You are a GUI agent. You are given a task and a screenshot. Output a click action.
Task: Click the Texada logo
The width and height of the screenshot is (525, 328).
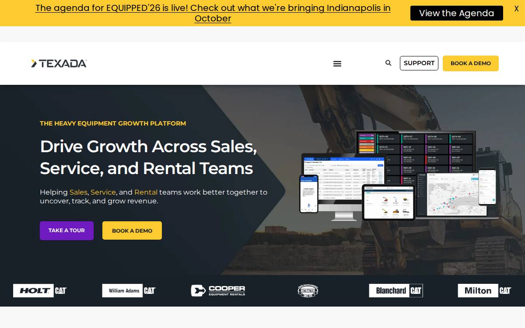pyautogui.click(x=59, y=63)
